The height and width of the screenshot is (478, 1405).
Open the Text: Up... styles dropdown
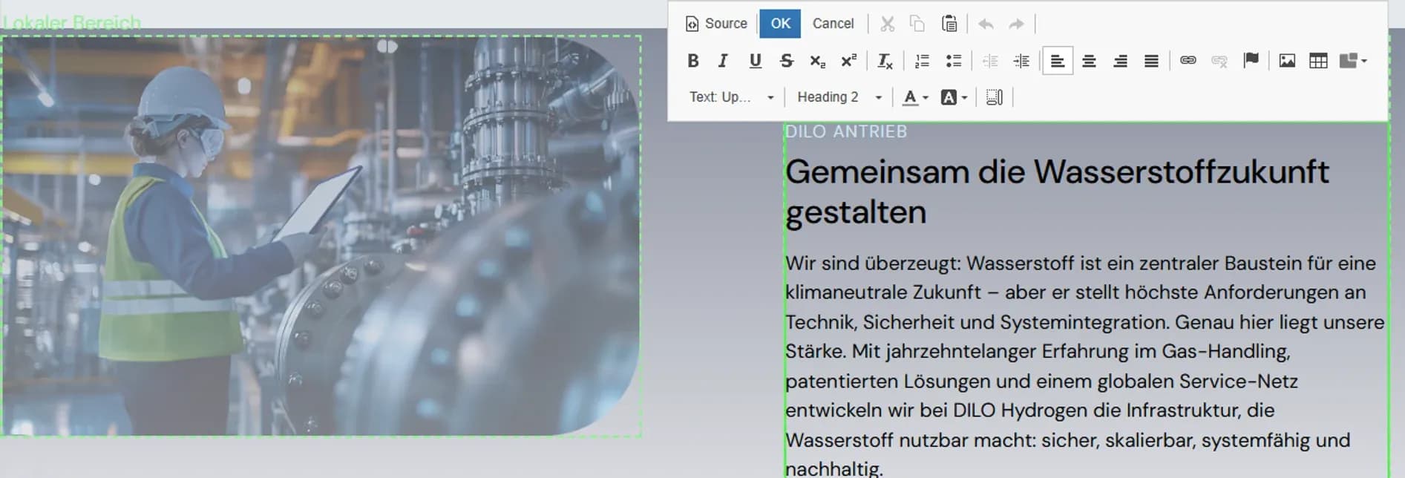pyautogui.click(x=731, y=97)
